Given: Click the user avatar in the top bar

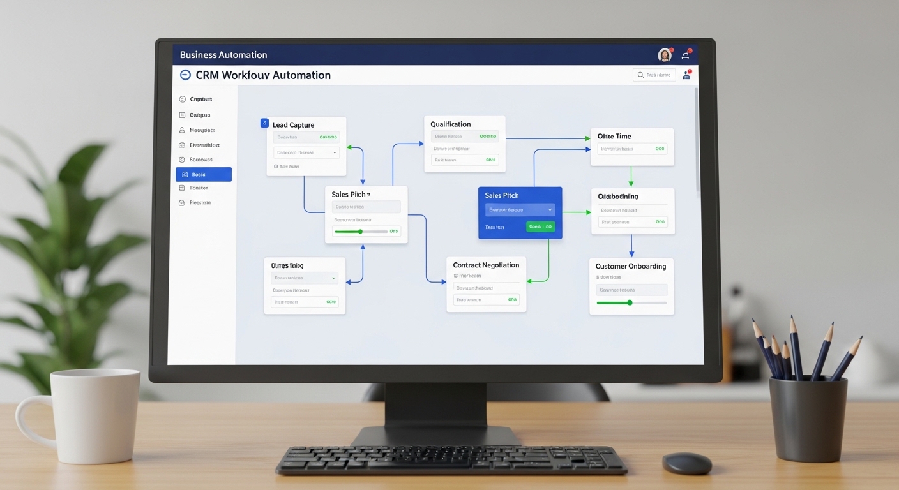Looking at the screenshot, I should pyautogui.click(x=665, y=55).
